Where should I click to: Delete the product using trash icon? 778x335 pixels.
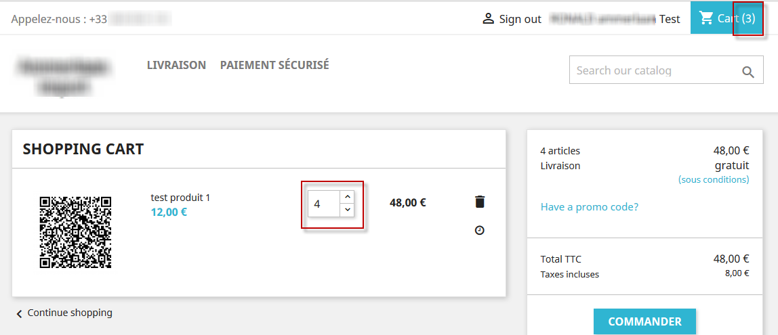(x=480, y=202)
